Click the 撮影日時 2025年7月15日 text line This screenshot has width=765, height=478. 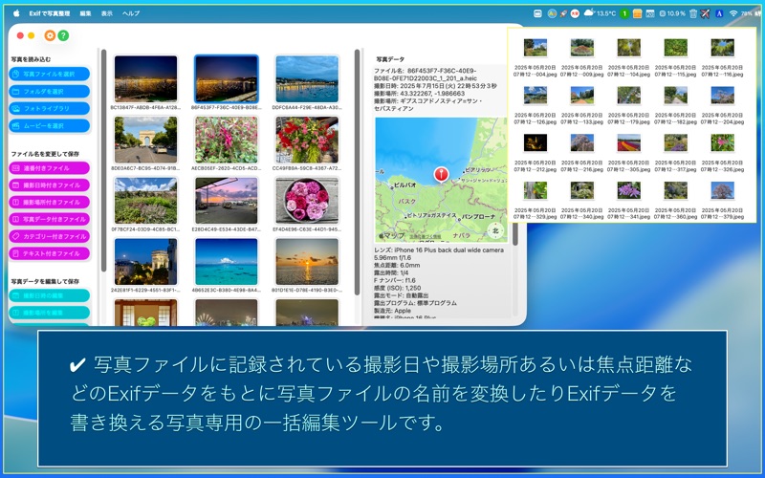436,86
